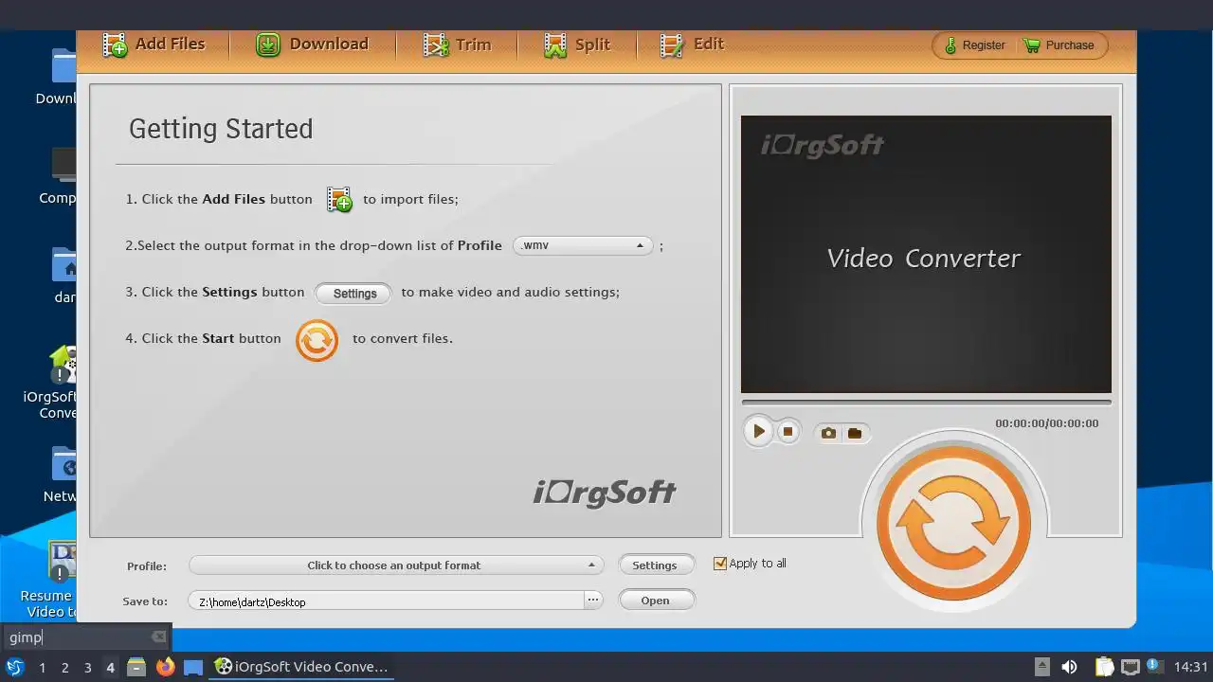Viewport: 1213px width, 682px height.
Task: Switch to workspace 1
Action: click(42, 668)
